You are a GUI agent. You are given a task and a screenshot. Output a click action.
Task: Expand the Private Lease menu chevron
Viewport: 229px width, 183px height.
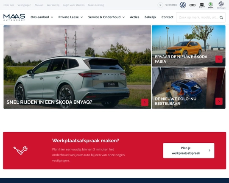(82, 17)
